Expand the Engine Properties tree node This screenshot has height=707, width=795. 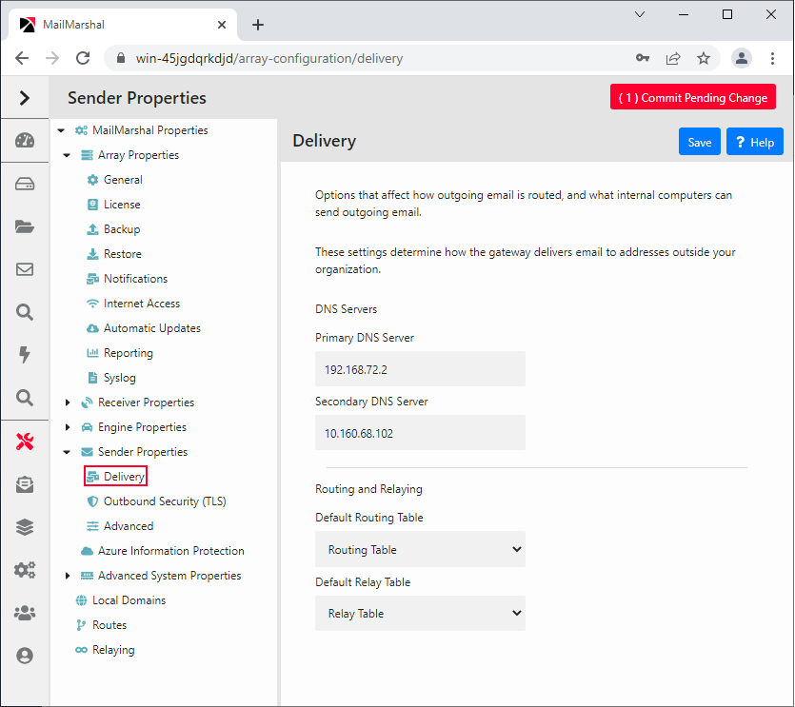pyautogui.click(x=67, y=426)
